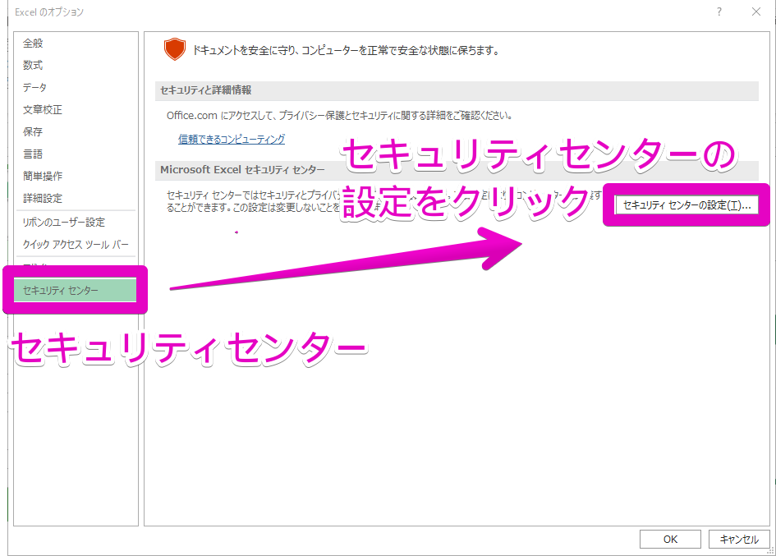
Task: Select the 全般 category
Action: point(33,43)
